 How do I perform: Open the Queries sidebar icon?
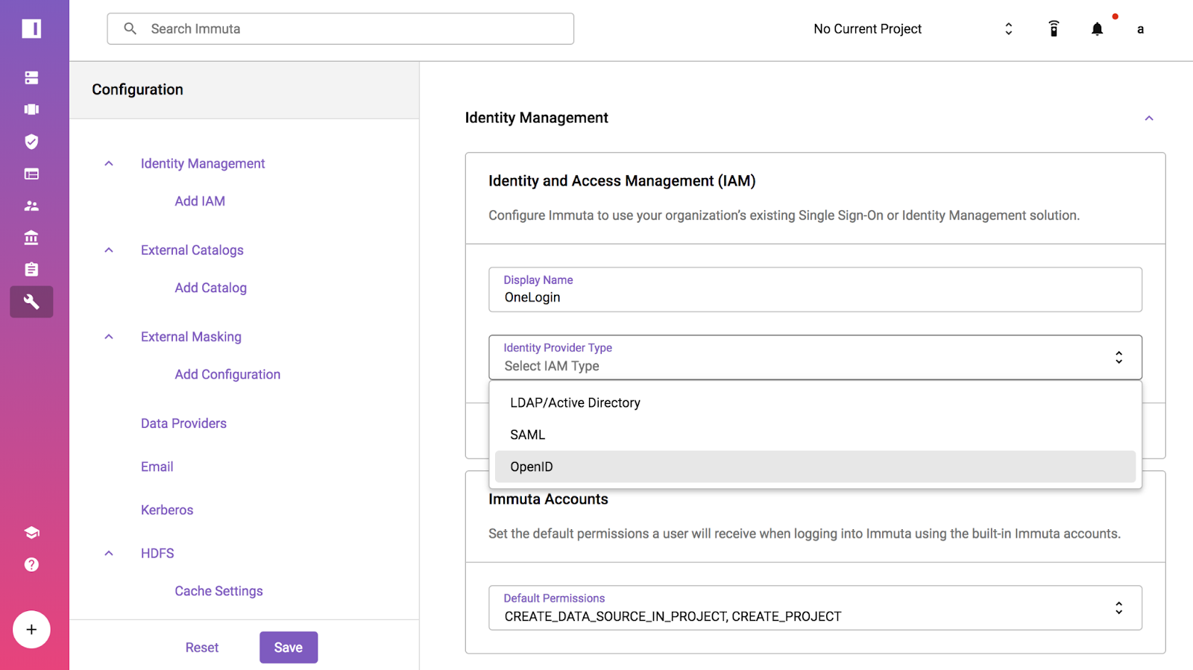(31, 174)
